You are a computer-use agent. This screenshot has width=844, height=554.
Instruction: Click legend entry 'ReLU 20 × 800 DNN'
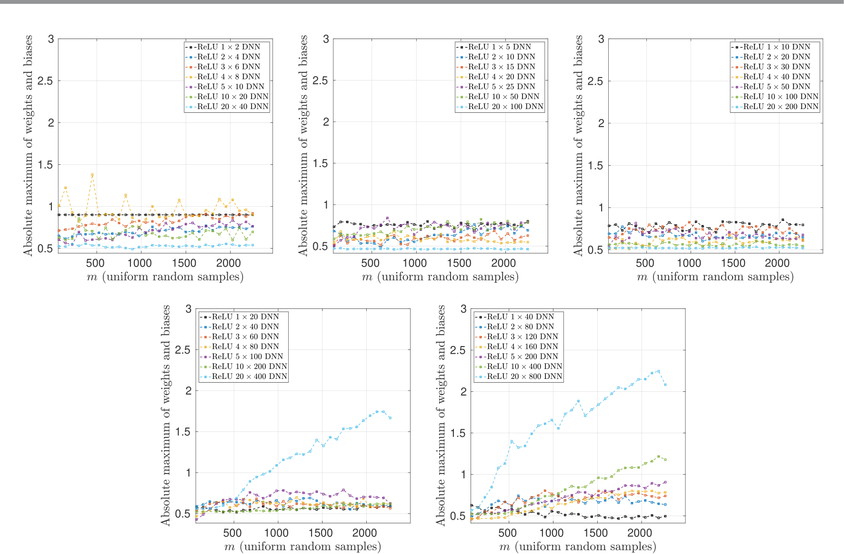[x=519, y=376]
